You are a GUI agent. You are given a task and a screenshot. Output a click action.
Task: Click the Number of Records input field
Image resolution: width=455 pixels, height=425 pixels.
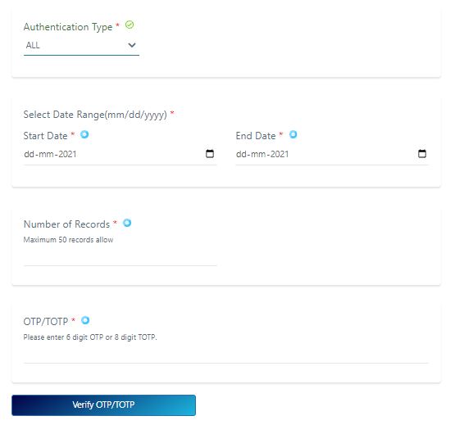click(x=120, y=257)
